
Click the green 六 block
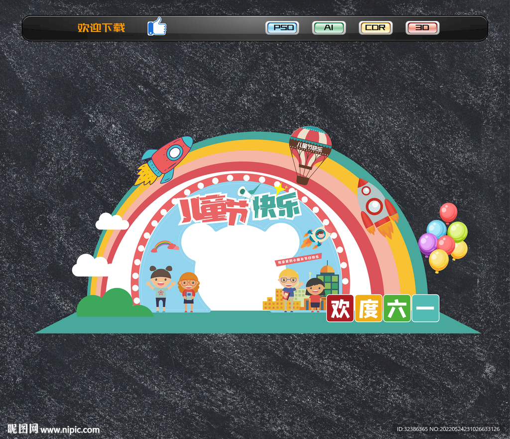tap(397, 308)
